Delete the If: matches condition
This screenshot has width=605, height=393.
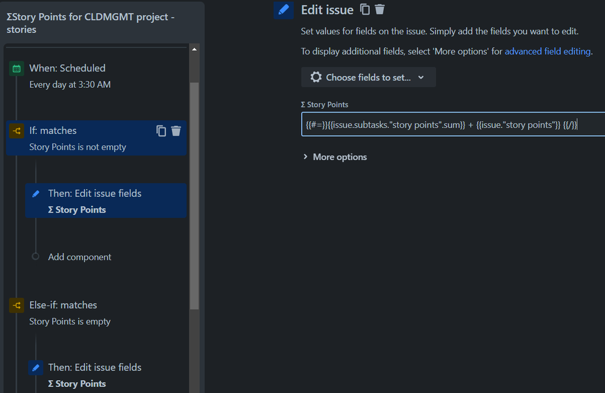pyautogui.click(x=176, y=131)
